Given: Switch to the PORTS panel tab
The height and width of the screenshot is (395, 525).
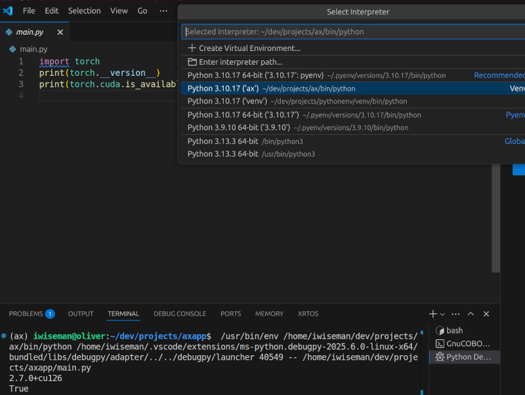Looking at the screenshot, I should (x=231, y=314).
